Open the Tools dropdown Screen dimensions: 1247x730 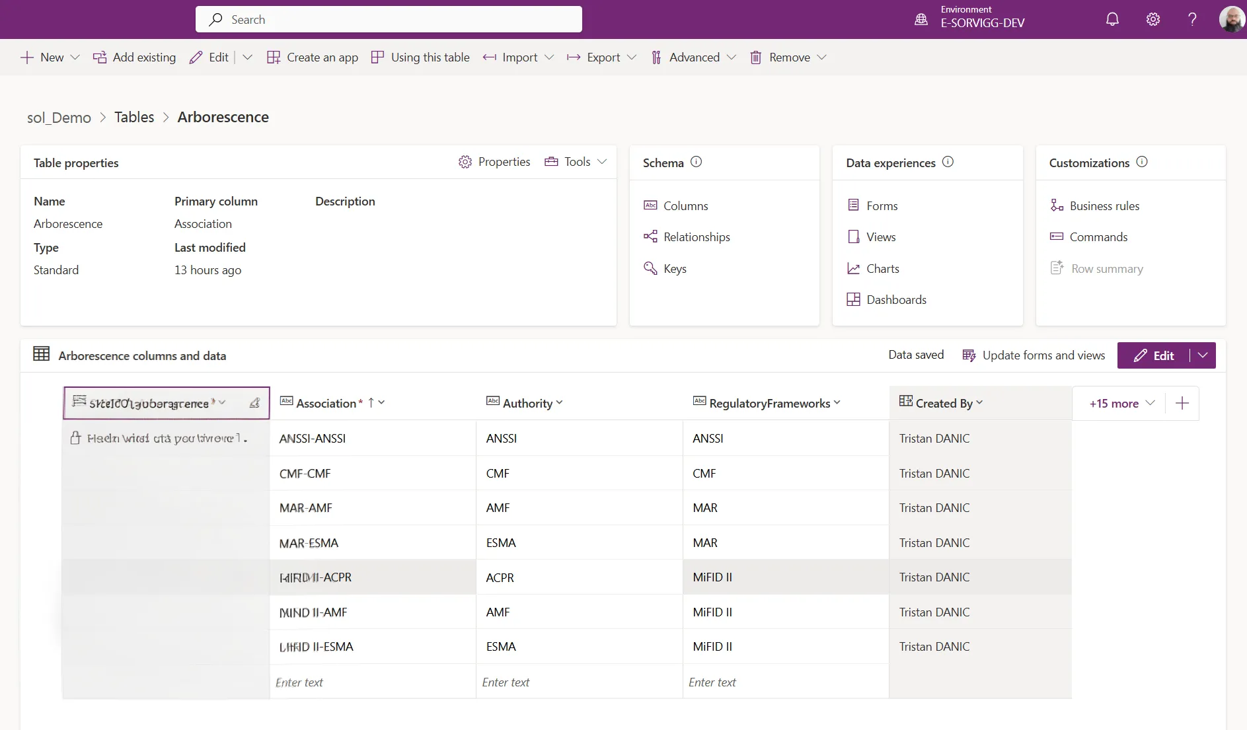click(576, 162)
